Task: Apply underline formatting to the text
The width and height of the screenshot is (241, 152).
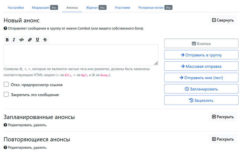Action: (x=37, y=40)
